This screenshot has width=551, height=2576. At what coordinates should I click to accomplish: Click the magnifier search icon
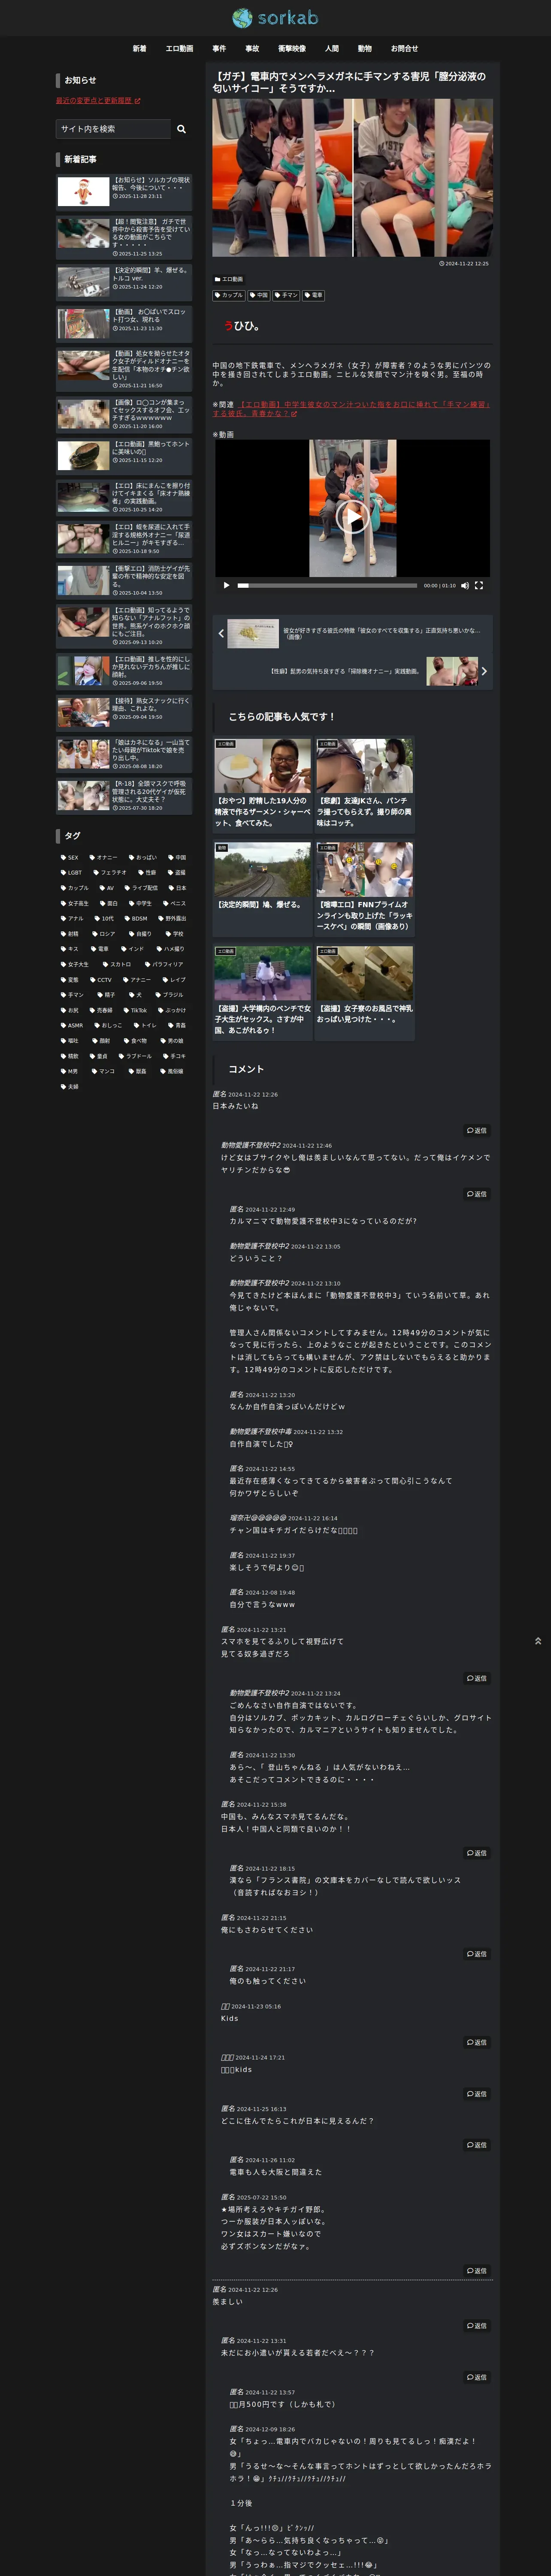pyautogui.click(x=181, y=129)
